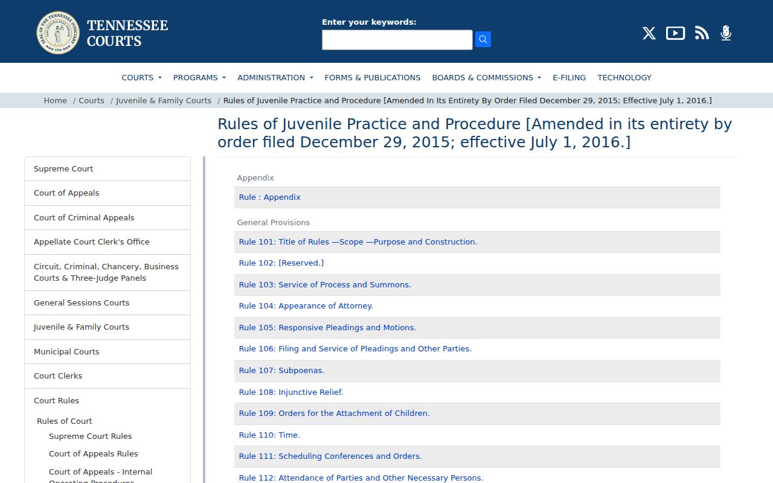Viewport: 773px width, 483px height.
Task: Open the E-Filing menu item
Action: click(x=569, y=77)
